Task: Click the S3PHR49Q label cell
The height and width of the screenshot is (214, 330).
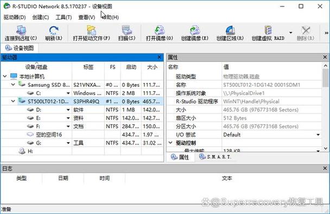Action: point(88,102)
